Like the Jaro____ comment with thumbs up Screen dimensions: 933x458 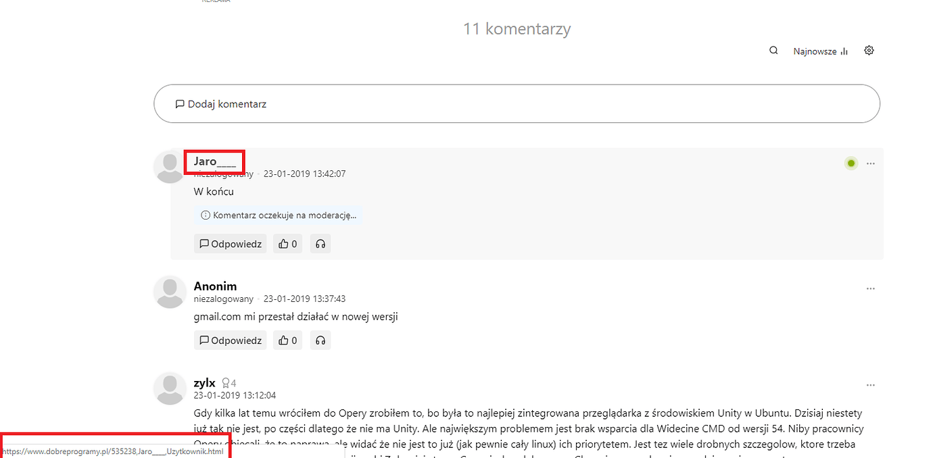tap(288, 244)
